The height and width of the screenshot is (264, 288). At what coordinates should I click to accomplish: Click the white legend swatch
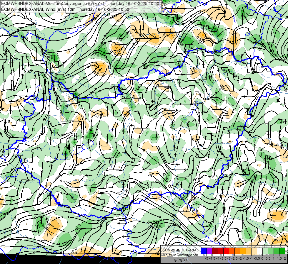pyautogui.click(x=260, y=251)
